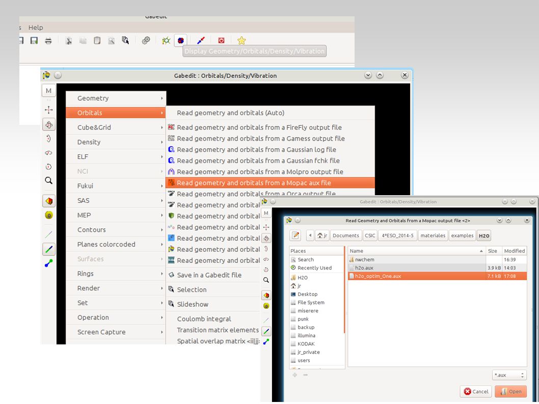This screenshot has width=539, height=404.
Task: Select the ball-and-stick icon in the dimmed Orbitals window
Action: [x=266, y=342]
